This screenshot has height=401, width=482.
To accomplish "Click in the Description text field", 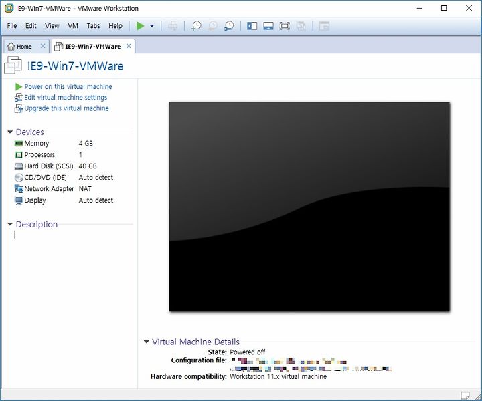I will pyautogui.click(x=73, y=235).
